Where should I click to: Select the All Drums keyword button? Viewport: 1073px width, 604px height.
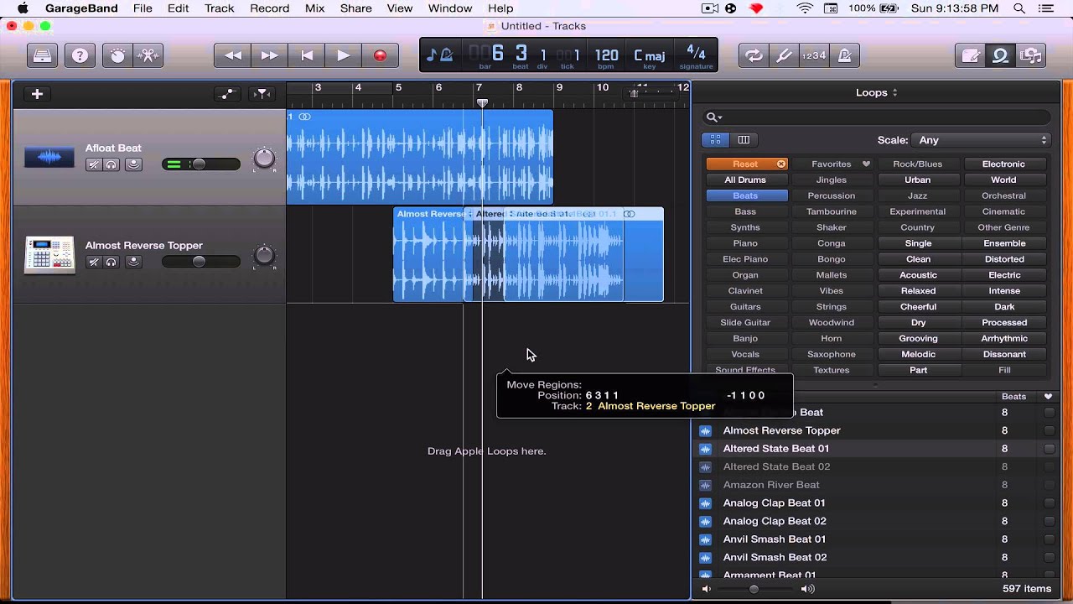tap(745, 180)
